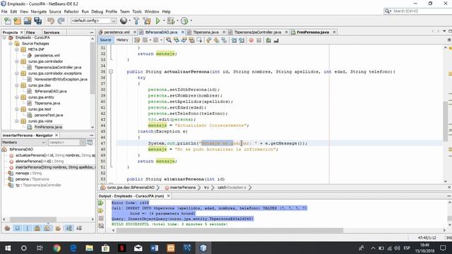Screen dimensions: 452x254
Task: Click the Toggle Highlight Search icon
Action: coord(191,40)
